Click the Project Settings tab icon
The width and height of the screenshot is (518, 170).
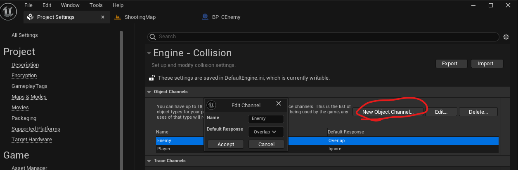pyautogui.click(x=30, y=17)
